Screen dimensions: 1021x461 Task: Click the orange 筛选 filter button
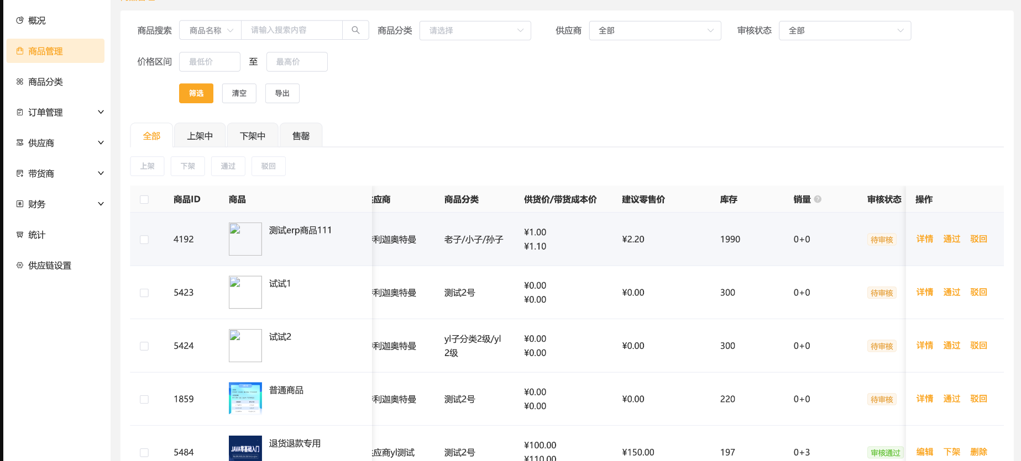196,93
